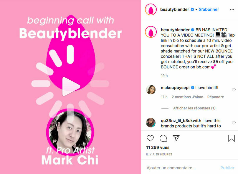
Task: Click beautyblender avatar beside caption
Action: 151,32
